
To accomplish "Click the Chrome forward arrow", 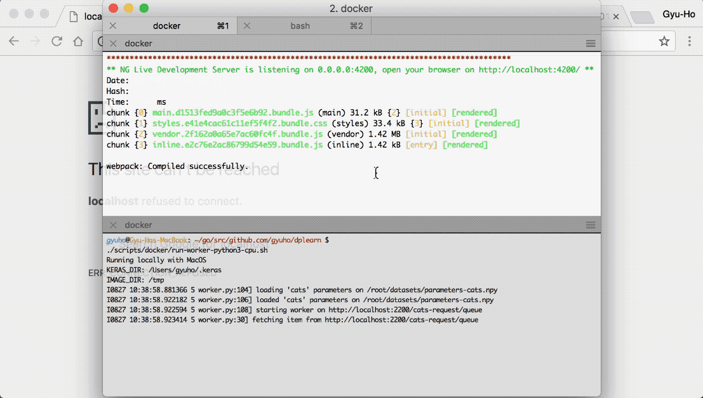I will (35, 41).
